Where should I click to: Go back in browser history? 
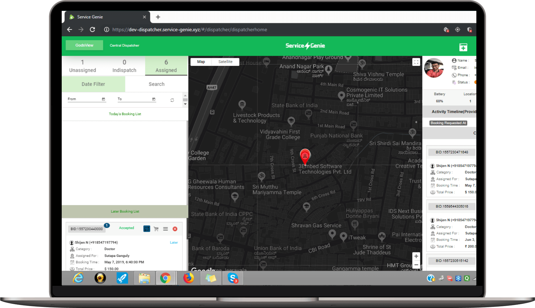tap(70, 30)
